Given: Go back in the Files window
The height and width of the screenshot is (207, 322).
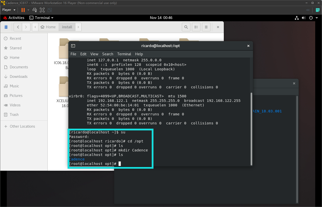Looking at the screenshot, I should point(18,27).
